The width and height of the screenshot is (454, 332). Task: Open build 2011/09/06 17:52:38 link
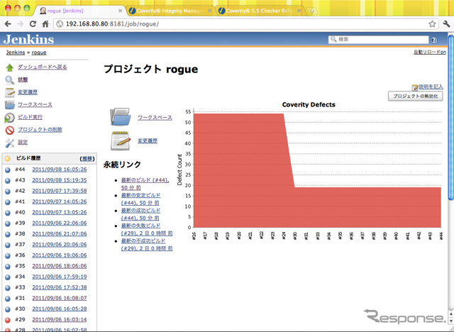[60, 287]
